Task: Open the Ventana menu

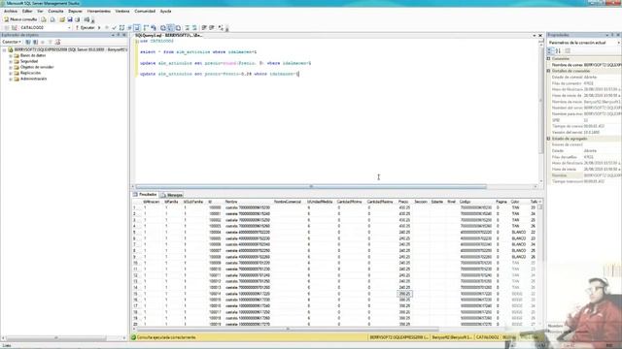Action: tap(122, 11)
